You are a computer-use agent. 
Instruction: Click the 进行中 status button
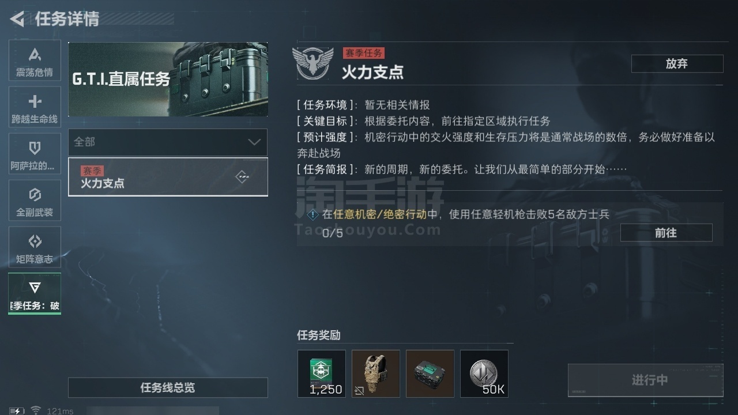coord(645,380)
